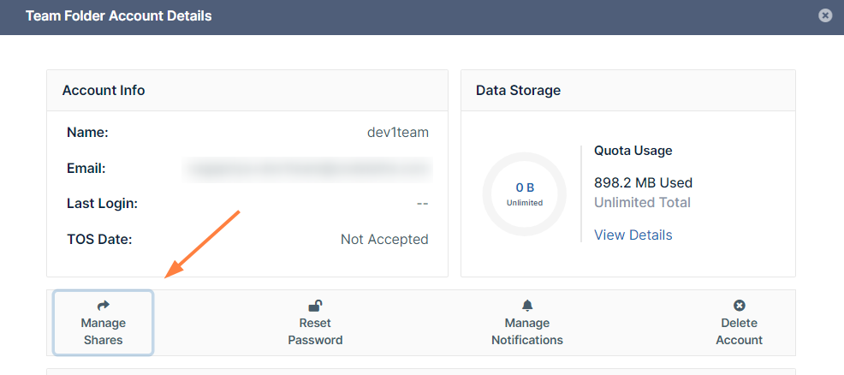This screenshot has width=844, height=375.
Task: Click the Last Login dashes value
Action: [422, 204]
